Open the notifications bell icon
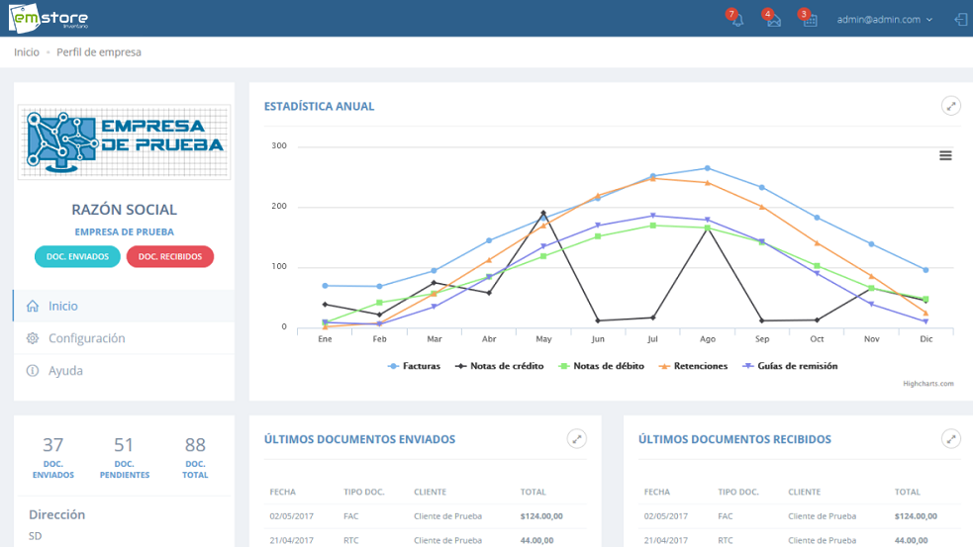This screenshot has width=973, height=547. click(736, 20)
